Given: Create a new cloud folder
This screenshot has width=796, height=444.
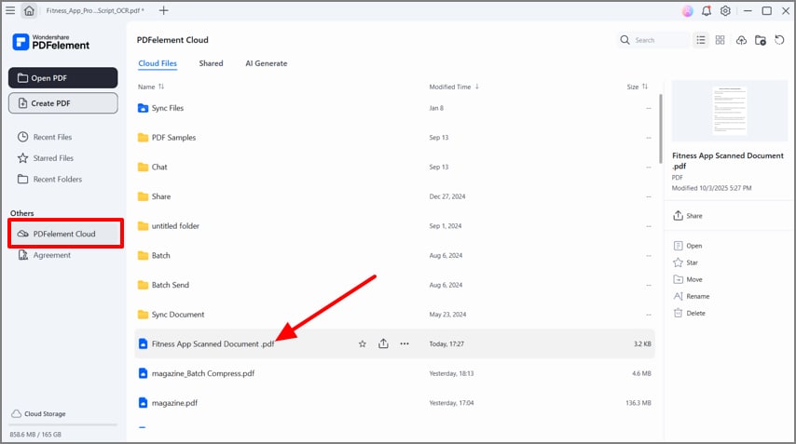Looking at the screenshot, I should pos(761,40).
